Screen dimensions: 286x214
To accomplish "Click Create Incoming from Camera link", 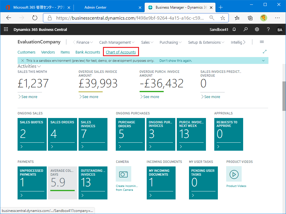I will pyautogui.click(x=127, y=188).
